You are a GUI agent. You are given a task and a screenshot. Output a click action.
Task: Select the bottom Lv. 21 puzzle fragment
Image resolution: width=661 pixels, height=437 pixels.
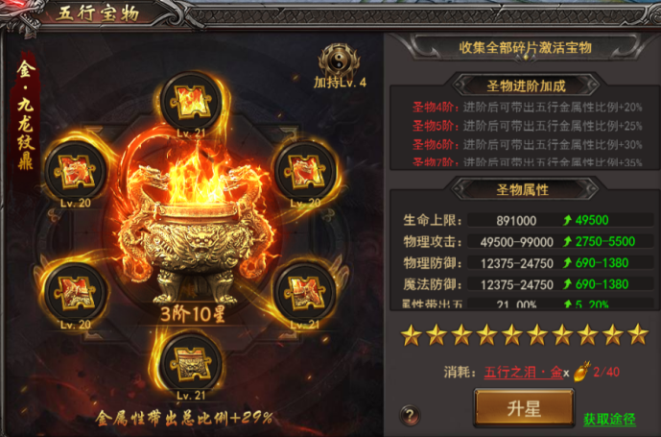point(191,363)
